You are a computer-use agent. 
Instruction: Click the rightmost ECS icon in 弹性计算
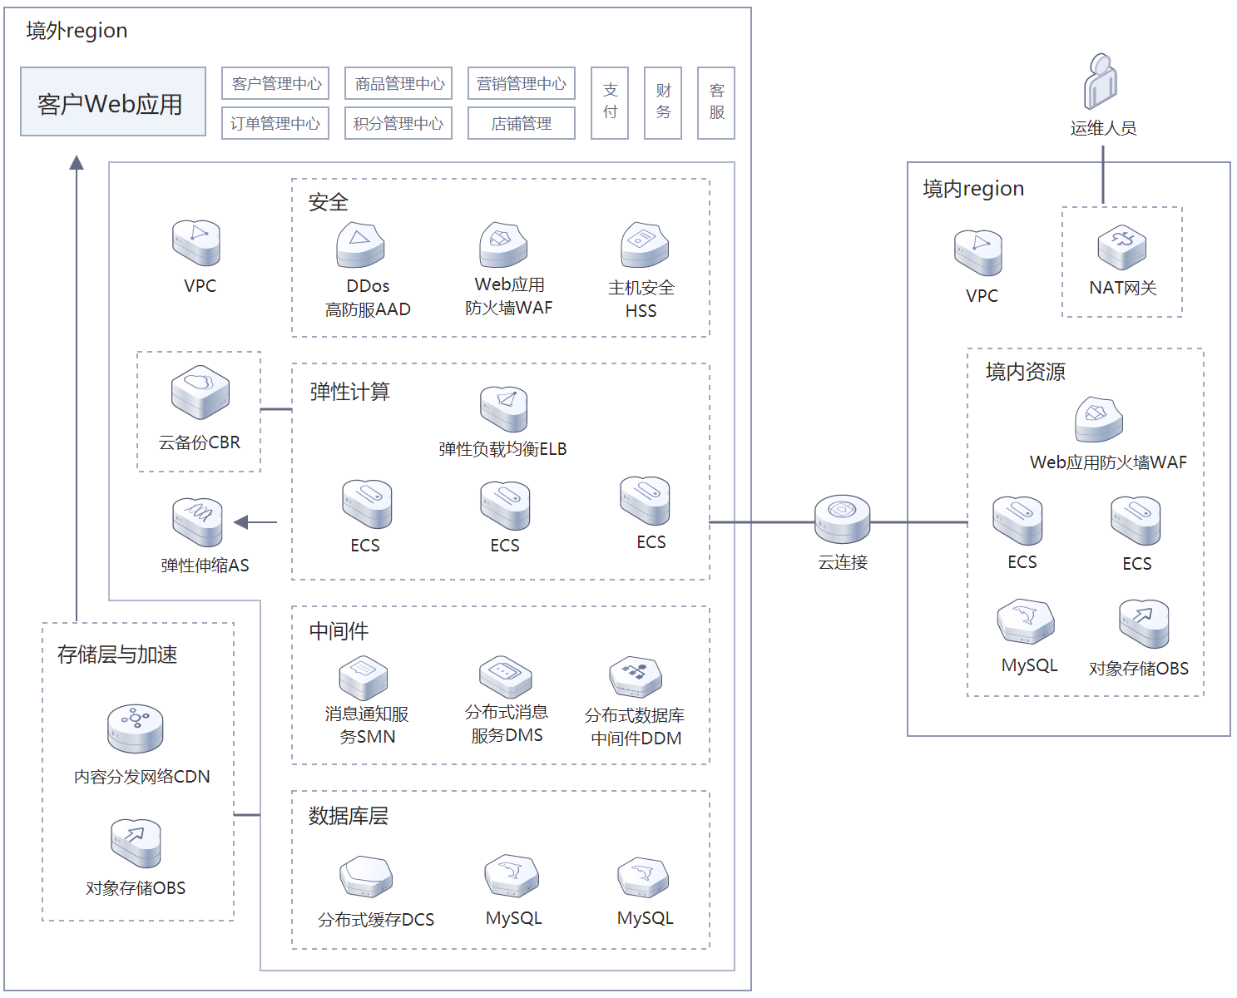(x=645, y=501)
